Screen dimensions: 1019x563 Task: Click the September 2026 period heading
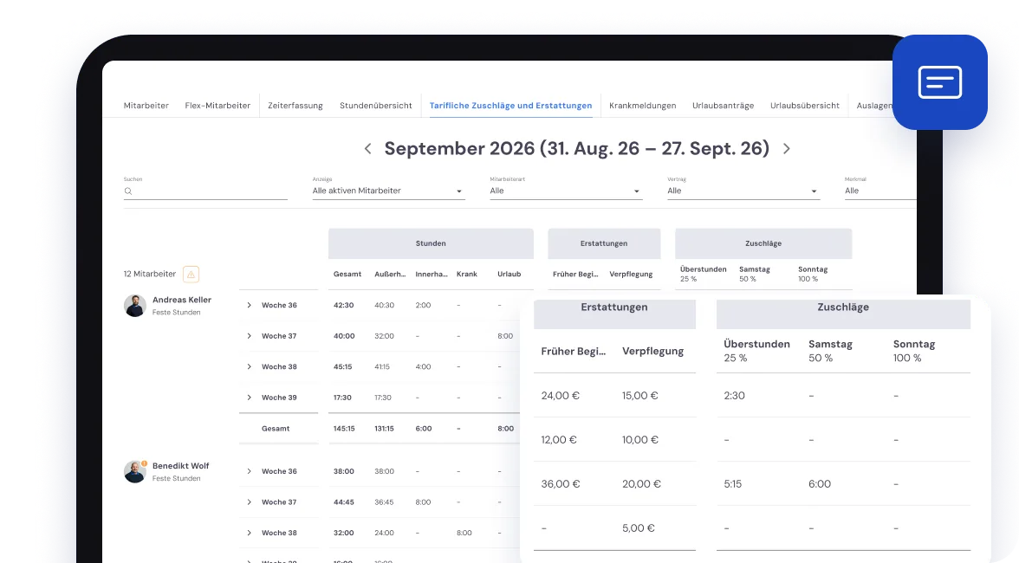tap(577, 149)
